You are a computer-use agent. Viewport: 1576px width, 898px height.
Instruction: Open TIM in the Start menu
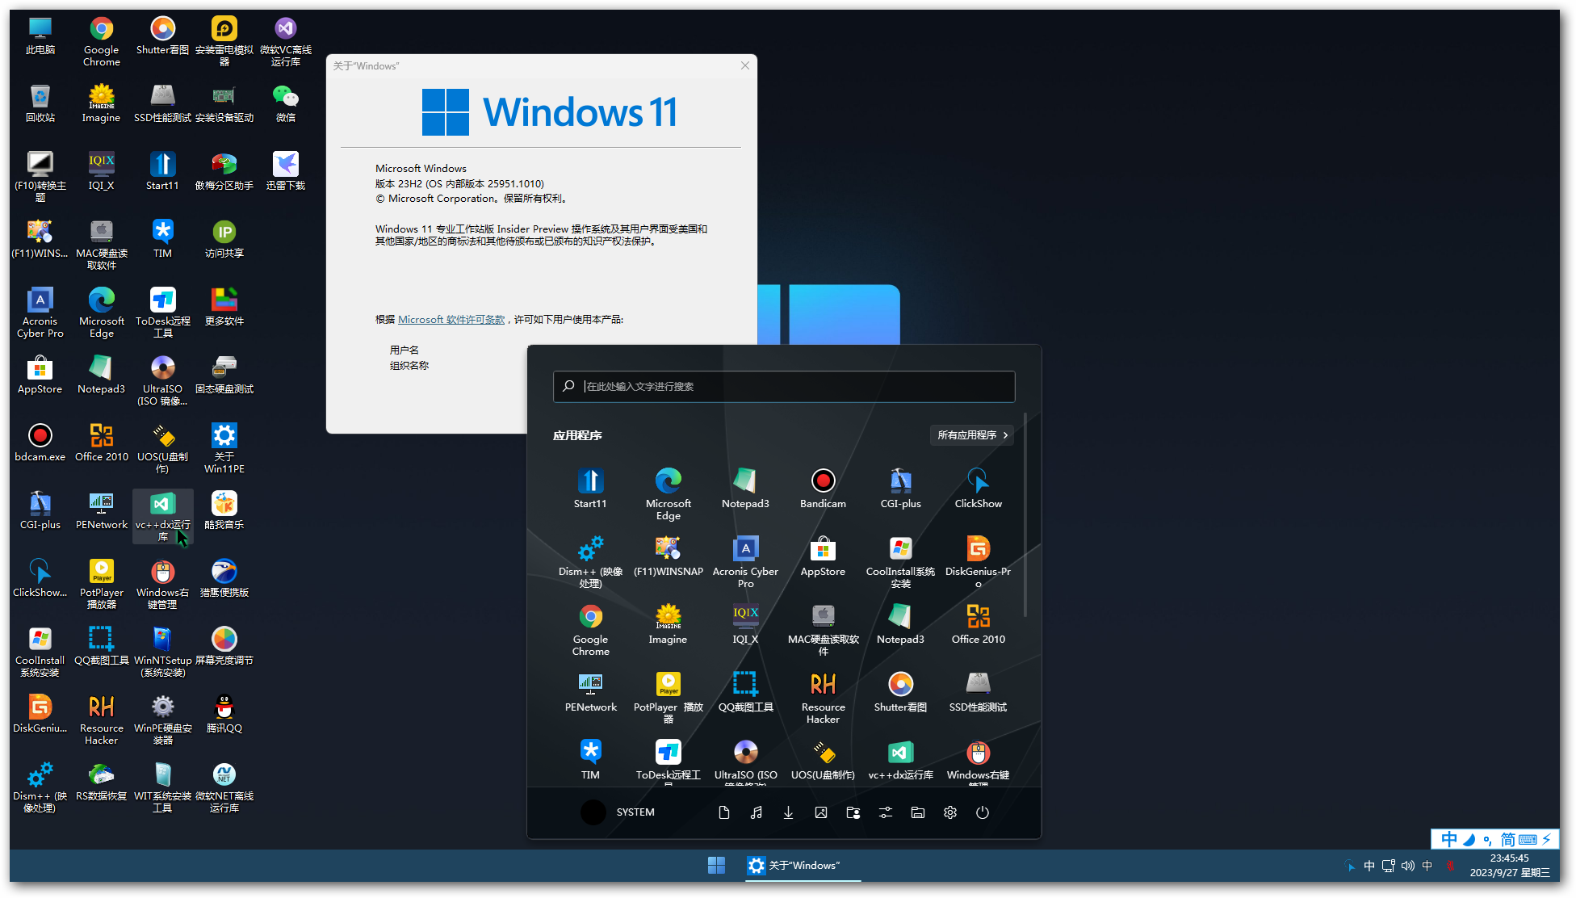coord(590,759)
